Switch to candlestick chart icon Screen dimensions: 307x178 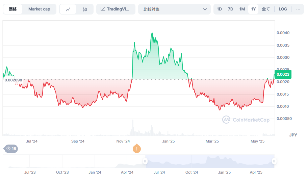85,9
